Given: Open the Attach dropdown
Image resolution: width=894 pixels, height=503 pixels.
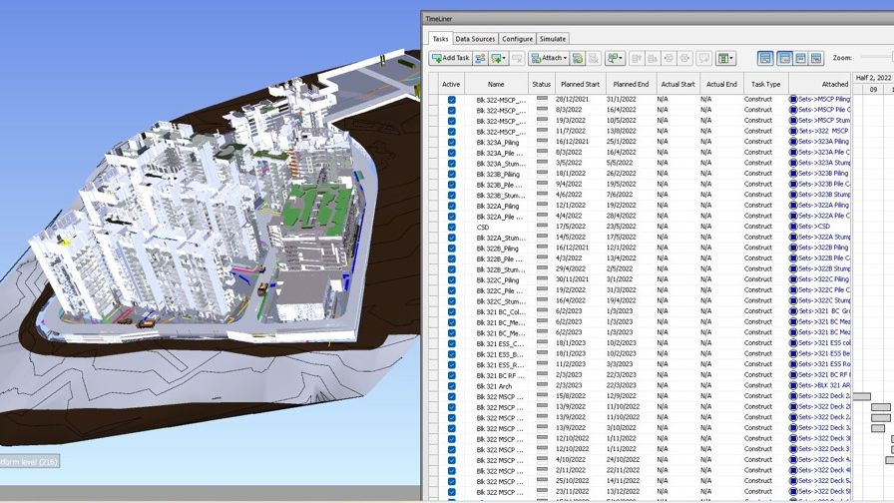Looking at the screenshot, I should [549, 58].
